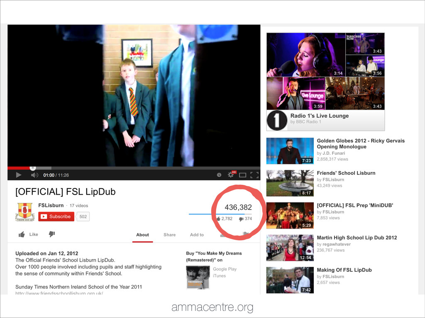This screenshot has height=318, width=425.
Task: Open the HD settings gear icon
Action: (231, 175)
